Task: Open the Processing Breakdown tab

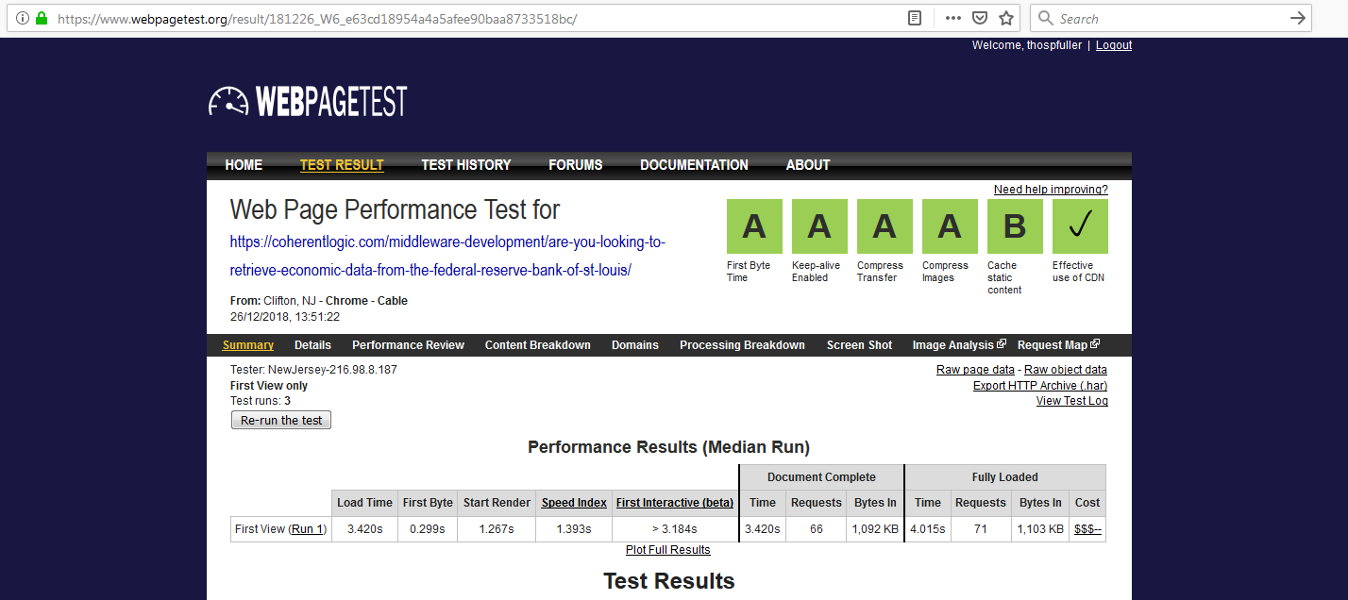Action: (742, 345)
